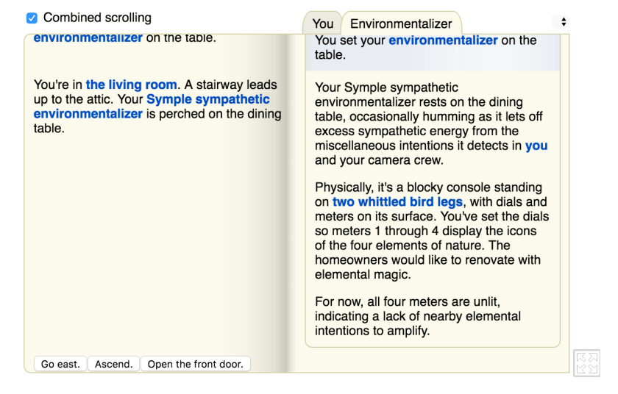The width and height of the screenshot is (618, 394).
Task: Click "environmentalizer" link in right panel header
Action: coord(443,40)
